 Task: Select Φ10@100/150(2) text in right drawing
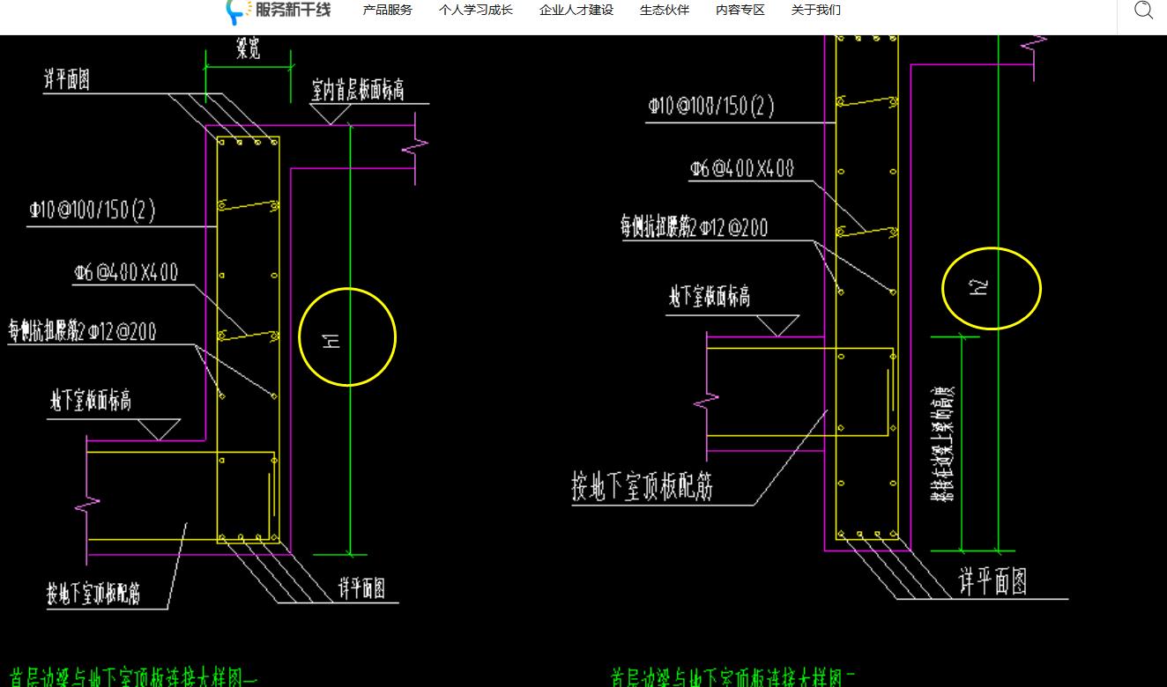[x=711, y=107]
